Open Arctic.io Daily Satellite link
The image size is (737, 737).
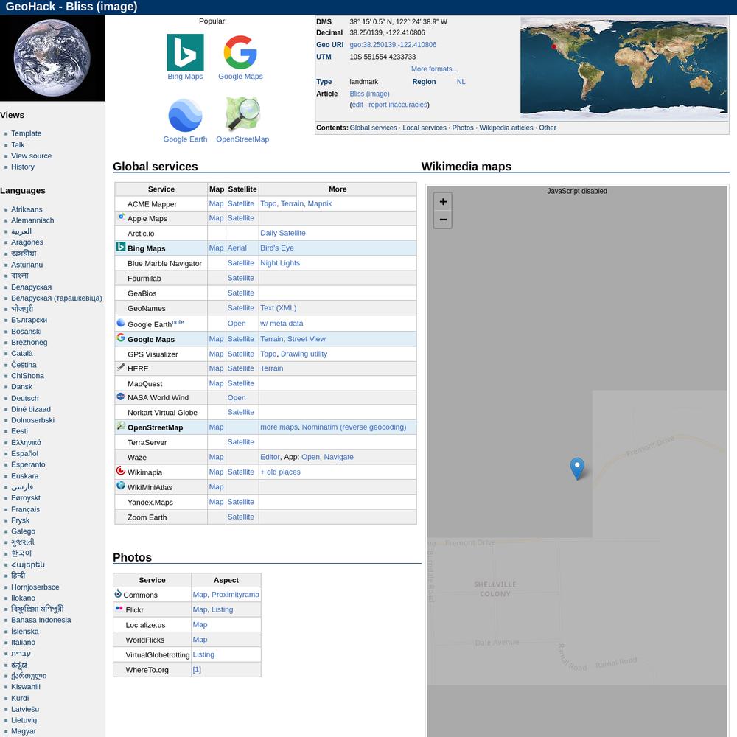(283, 233)
